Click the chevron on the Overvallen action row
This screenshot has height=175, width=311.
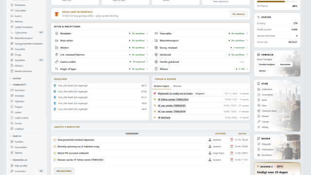[247, 34]
